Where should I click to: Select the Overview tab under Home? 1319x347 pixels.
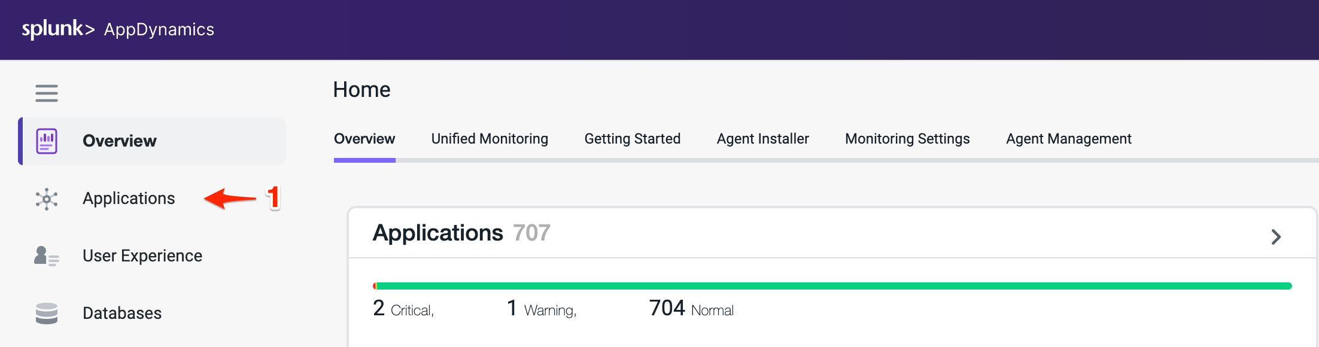click(x=364, y=139)
